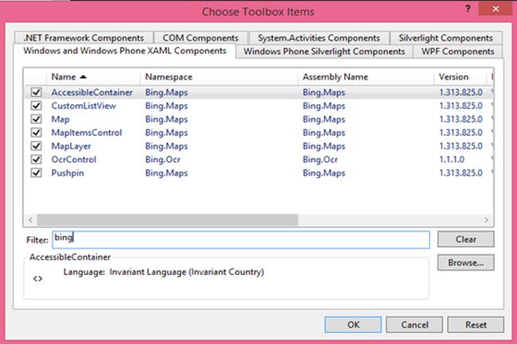Toggle the CustomListView checkbox
Image resolution: width=517 pixels, height=344 pixels.
coord(36,106)
